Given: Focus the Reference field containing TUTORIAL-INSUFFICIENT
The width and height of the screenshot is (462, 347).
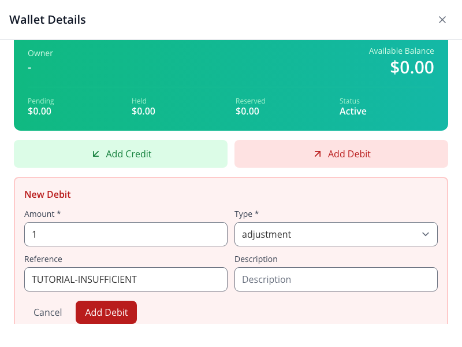Looking at the screenshot, I should [126, 279].
